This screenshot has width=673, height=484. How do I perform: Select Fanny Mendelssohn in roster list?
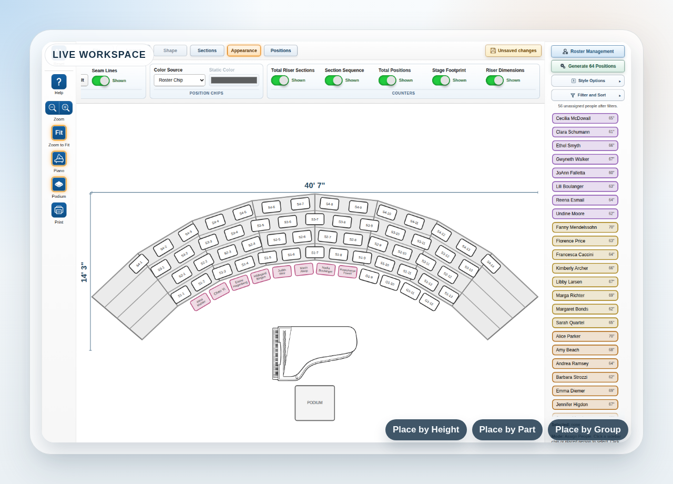[x=585, y=228]
